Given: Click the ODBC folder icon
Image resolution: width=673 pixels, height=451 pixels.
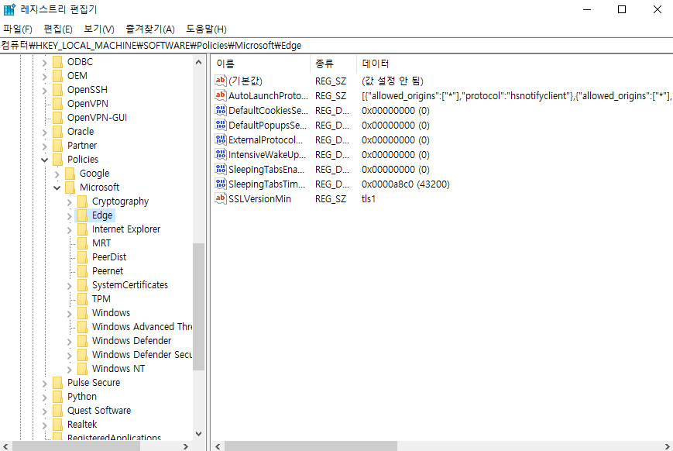Looking at the screenshot, I should coord(57,62).
